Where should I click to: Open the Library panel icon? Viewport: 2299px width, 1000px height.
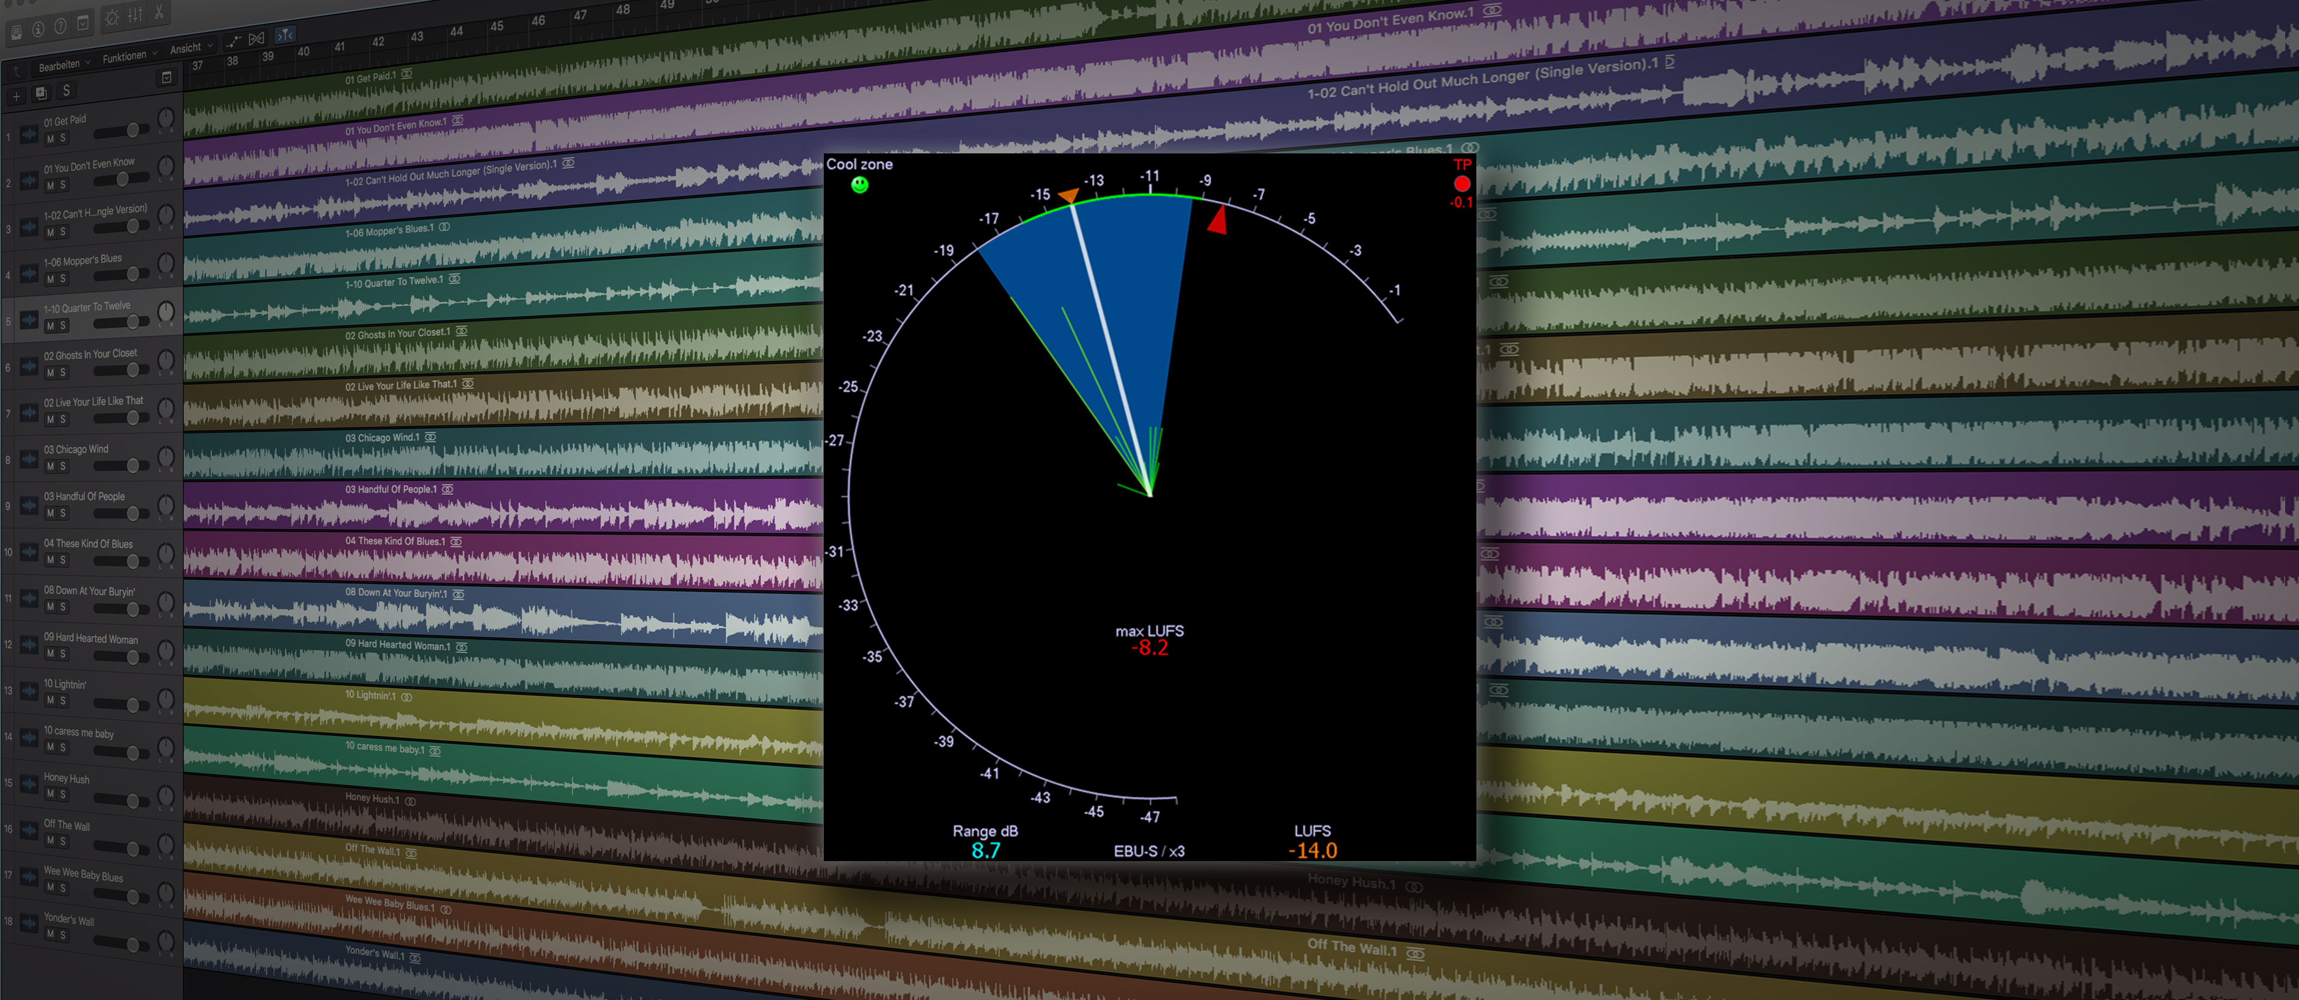(x=16, y=33)
